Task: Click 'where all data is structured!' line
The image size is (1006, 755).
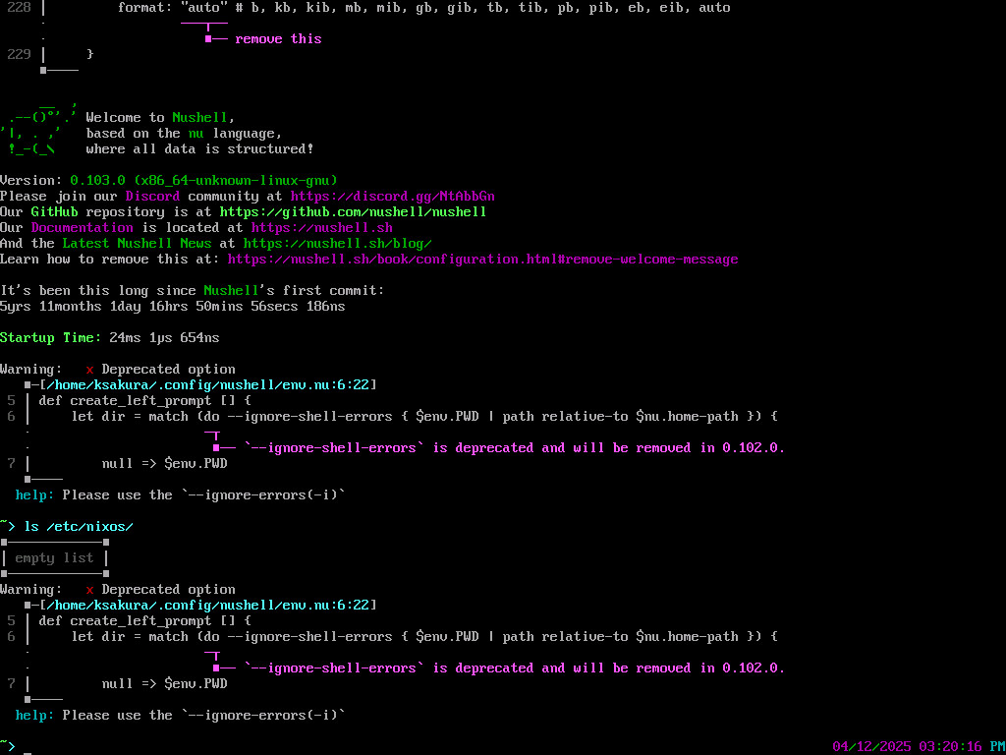Action: point(200,149)
